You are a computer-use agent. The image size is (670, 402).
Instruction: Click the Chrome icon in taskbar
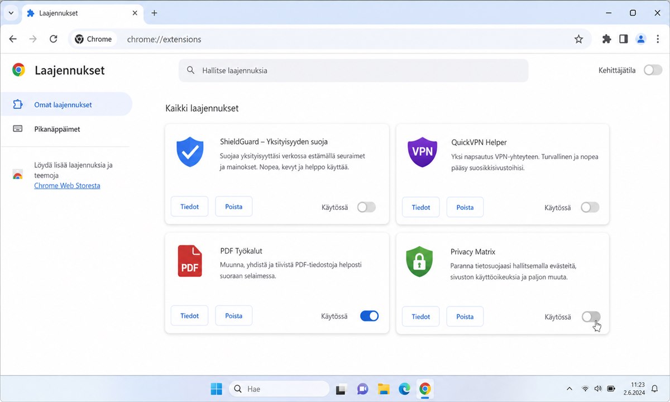pos(425,389)
